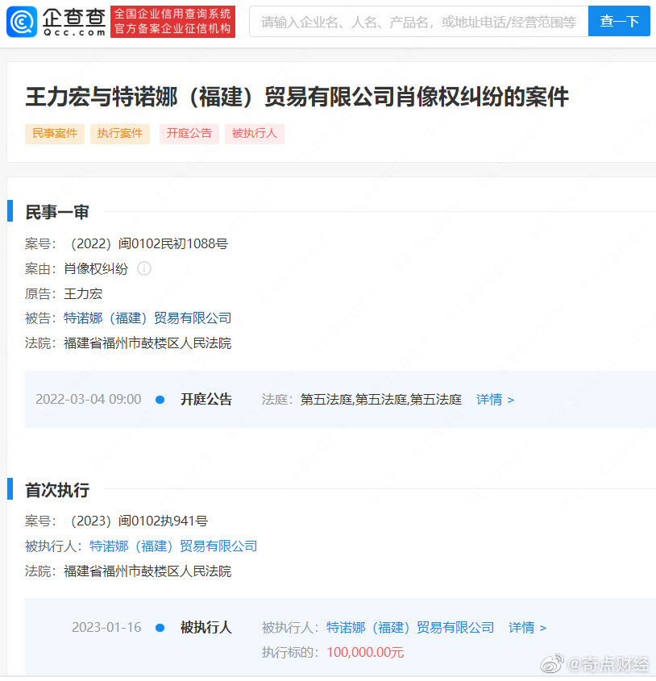
Task: Click the 案由 value 肖像权纠纷
Action: (x=96, y=269)
